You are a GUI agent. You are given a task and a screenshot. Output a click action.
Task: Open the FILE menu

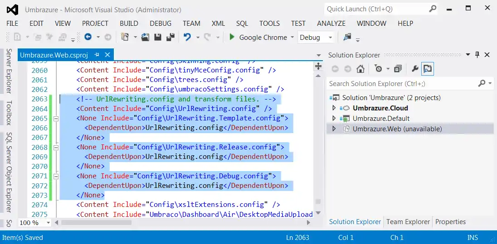pyautogui.click(x=12, y=24)
